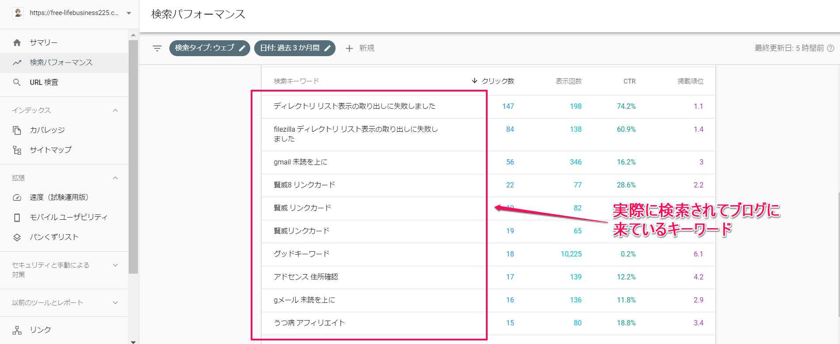The image size is (840, 344).
Task: Click the 速度 speedometer icon
Action: pyautogui.click(x=17, y=198)
